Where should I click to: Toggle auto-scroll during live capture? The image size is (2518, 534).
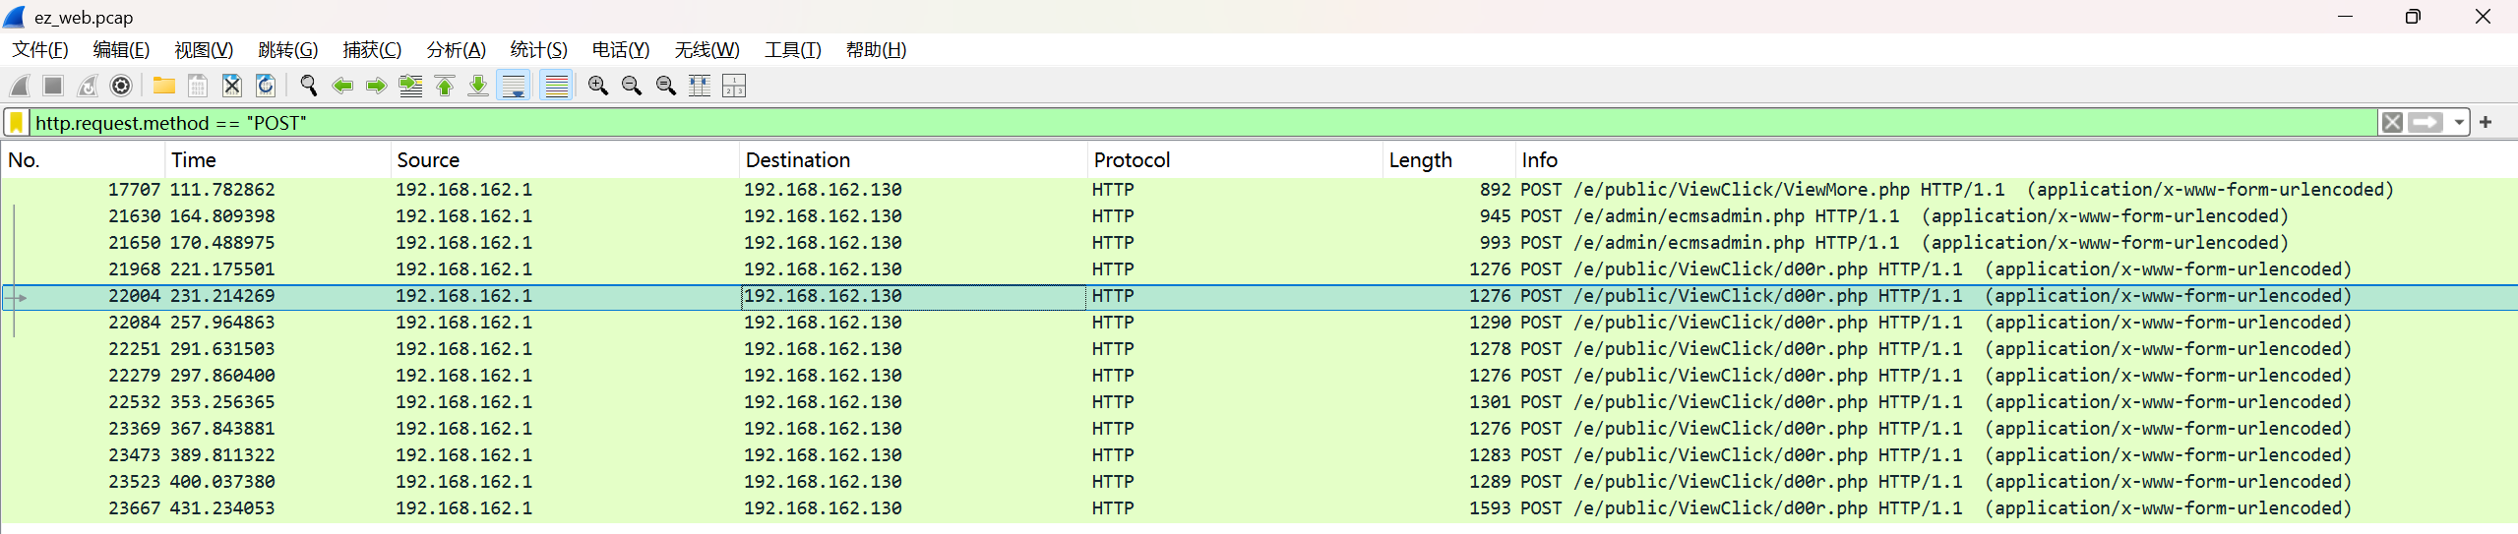coord(514,87)
